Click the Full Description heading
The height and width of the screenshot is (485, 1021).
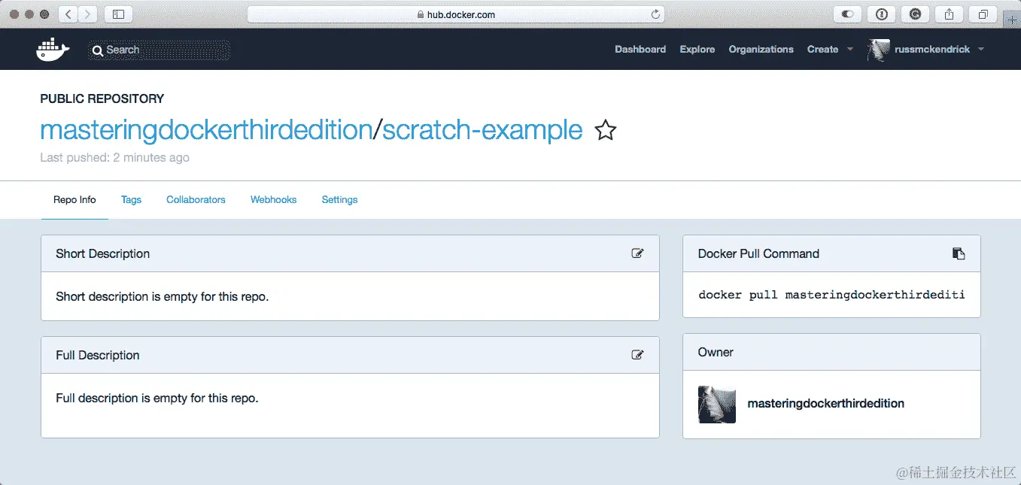[98, 355]
